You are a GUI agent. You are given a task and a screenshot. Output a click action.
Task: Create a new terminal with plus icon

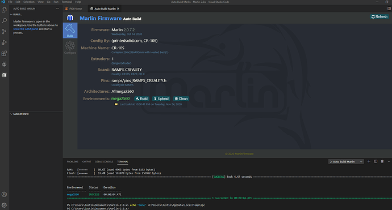pos(369,161)
